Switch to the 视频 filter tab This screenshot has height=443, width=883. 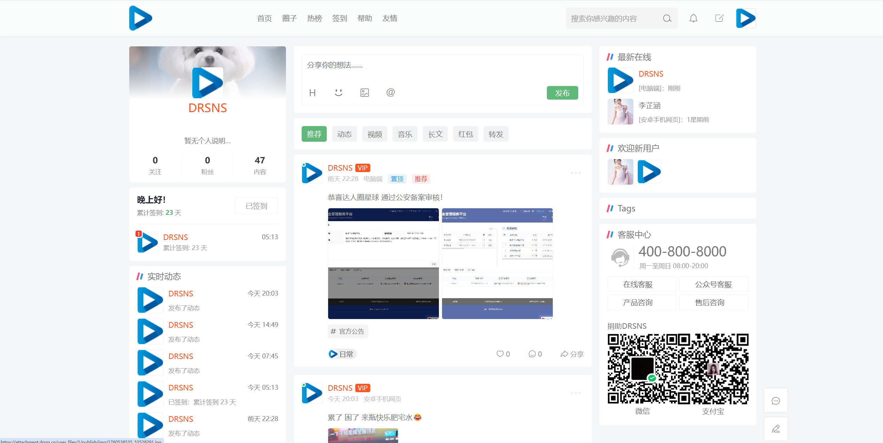[375, 134]
